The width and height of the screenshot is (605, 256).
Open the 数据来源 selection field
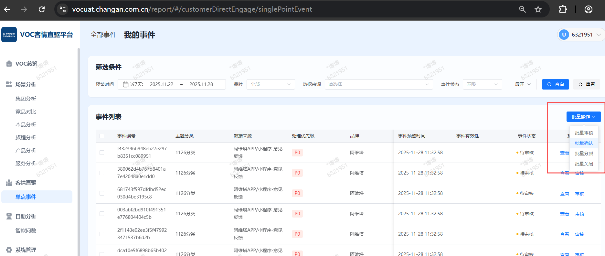(x=378, y=84)
